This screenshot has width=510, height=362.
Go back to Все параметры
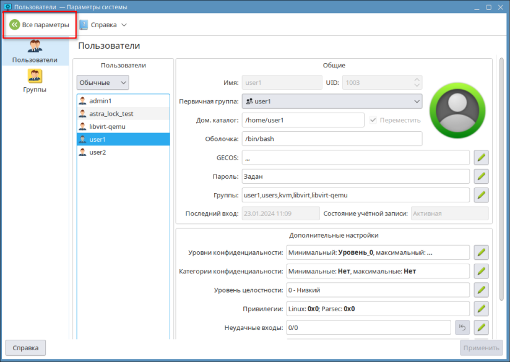(x=39, y=25)
